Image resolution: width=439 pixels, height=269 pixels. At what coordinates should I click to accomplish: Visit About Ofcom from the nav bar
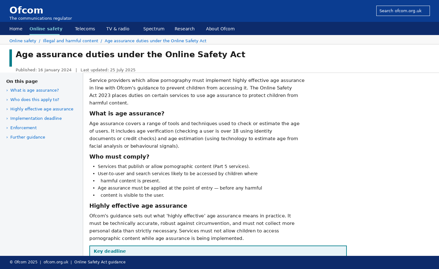tap(220, 29)
